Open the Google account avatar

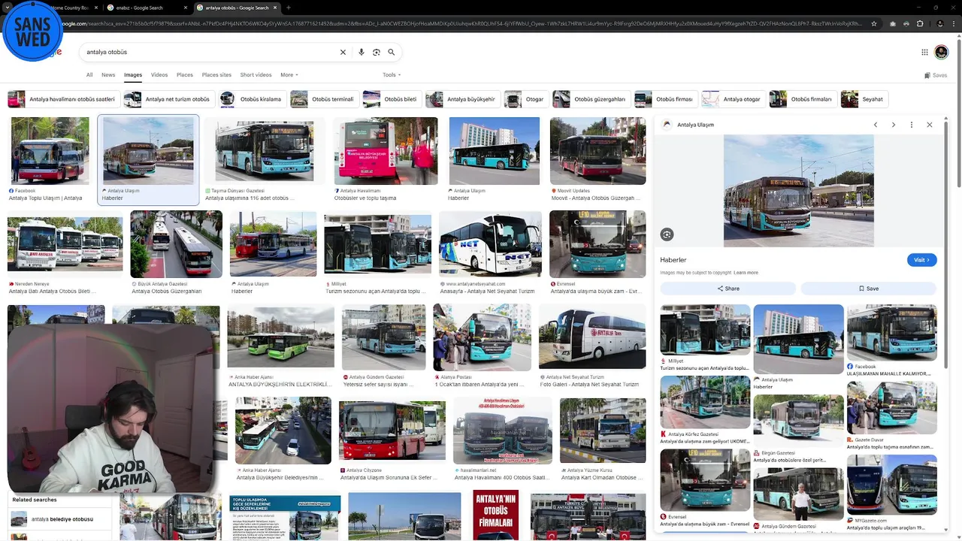pyautogui.click(x=941, y=52)
